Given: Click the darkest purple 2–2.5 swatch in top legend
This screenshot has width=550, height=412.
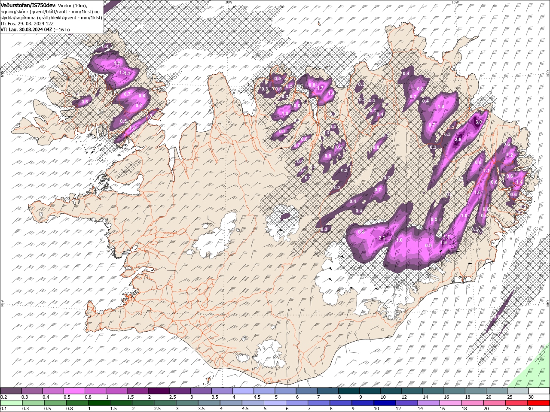Looking at the screenshot, I should [x=159, y=391].
